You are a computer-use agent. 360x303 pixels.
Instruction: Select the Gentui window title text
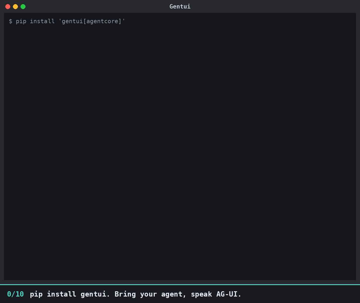tap(180, 6)
